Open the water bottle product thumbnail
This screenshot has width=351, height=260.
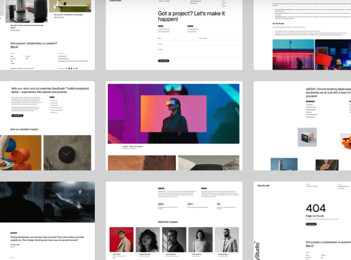click(284, 164)
